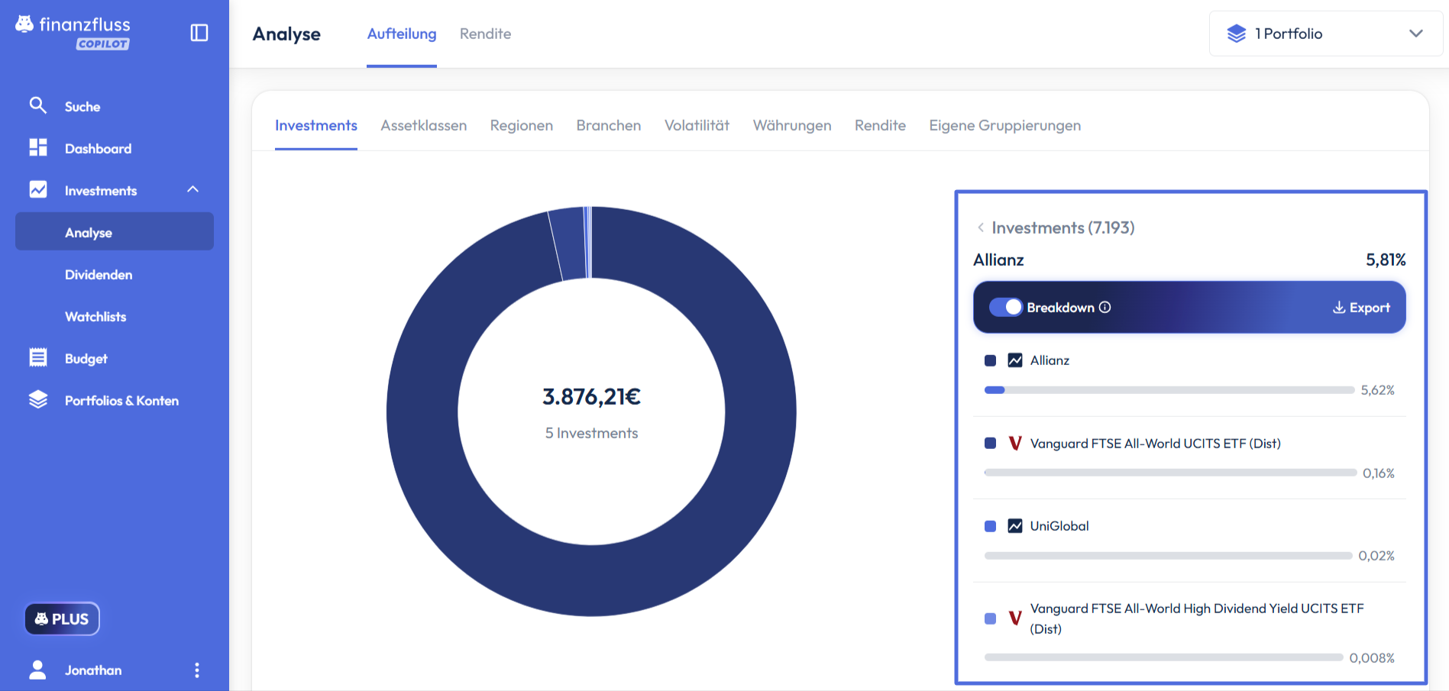Image resolution: width=1449 pixels, height=691 pixels.
Task: Click the Vanguard FTSE All-World UCITS ETF (Dist) name
Action: pos(1155,443)
